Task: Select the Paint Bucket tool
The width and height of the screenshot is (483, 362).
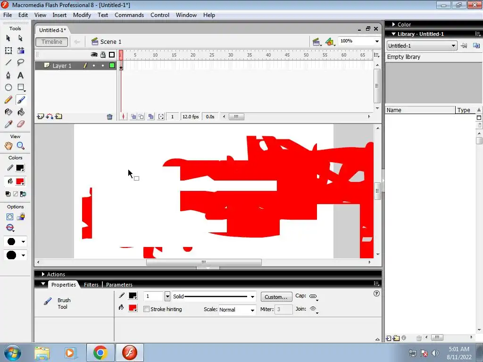Action: (21, 112)
